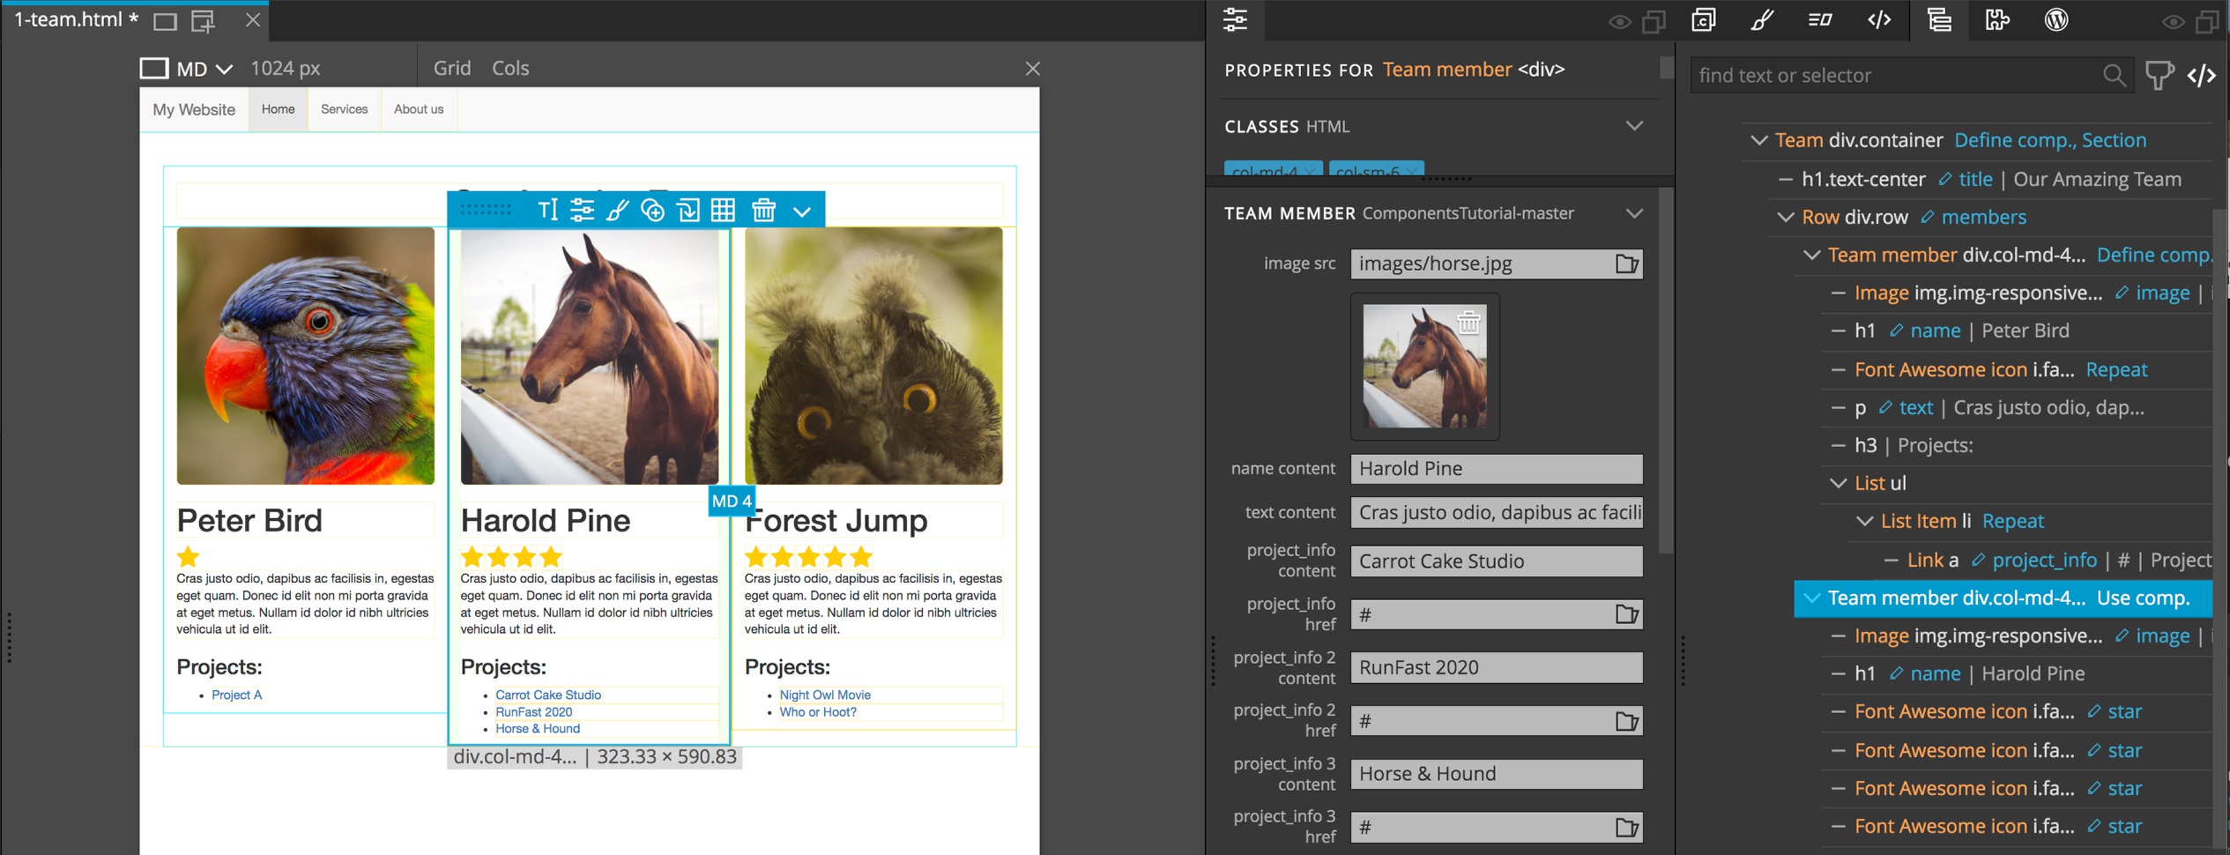The image size is (2230, 855).
Task: Click the name content field 'Harold Pine'
Action: [1496, 469]
